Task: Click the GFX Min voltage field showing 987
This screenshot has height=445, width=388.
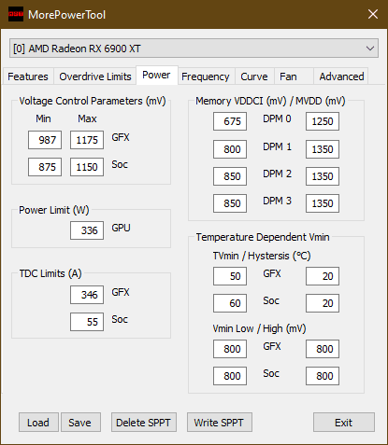Action: 45,140
